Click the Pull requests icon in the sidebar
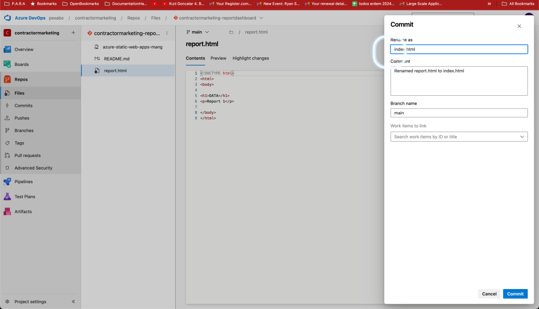The image size is (539, 309). pos(7,155)
